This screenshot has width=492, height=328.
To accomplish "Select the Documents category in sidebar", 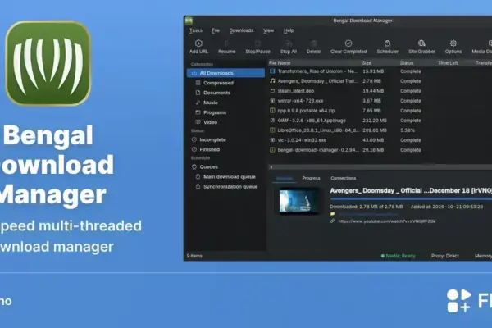I will coord(216,93).
